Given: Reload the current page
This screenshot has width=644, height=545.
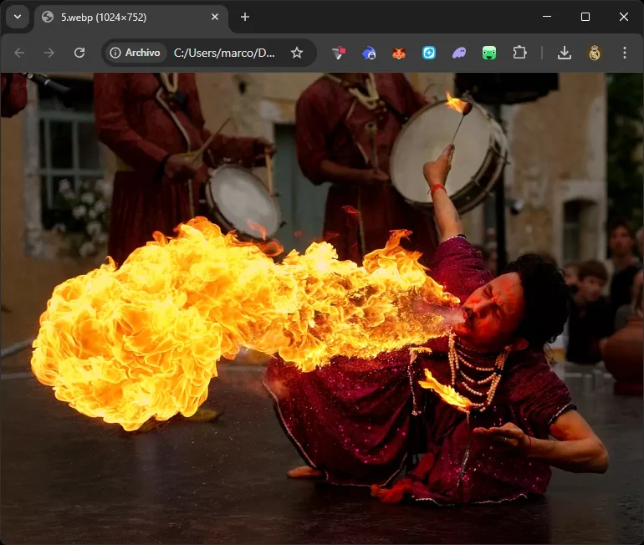Looking at the screenshot, I should [79, 53].
